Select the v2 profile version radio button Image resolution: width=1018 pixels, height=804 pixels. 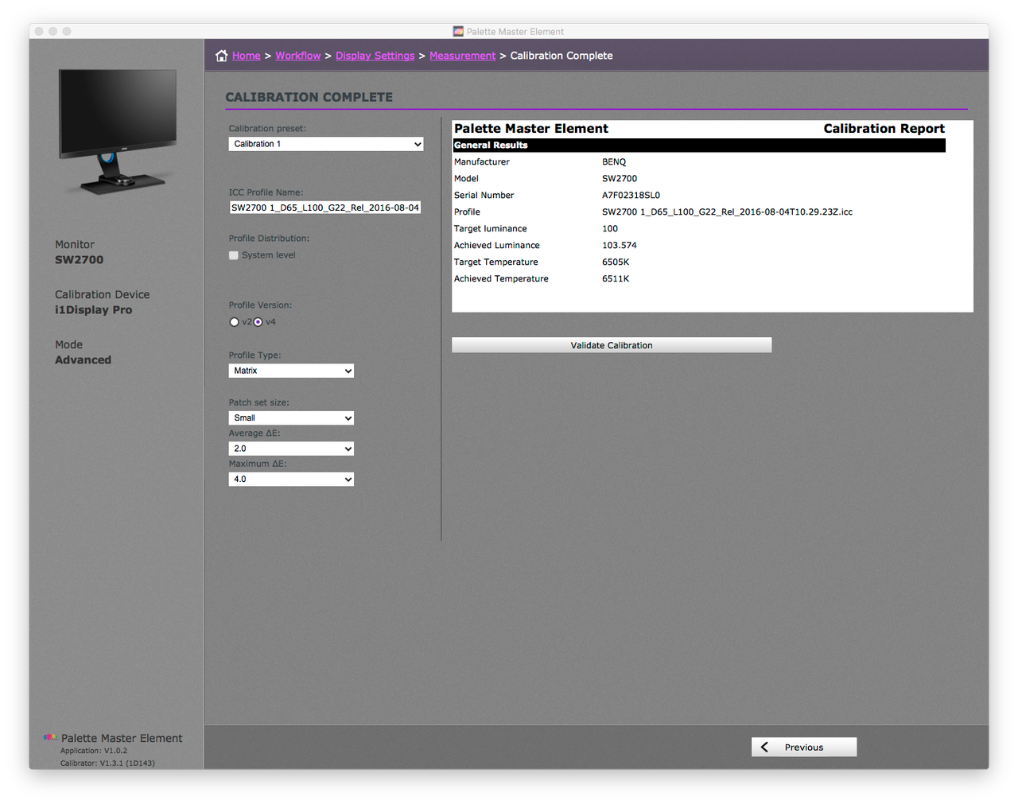pos(234,322)
